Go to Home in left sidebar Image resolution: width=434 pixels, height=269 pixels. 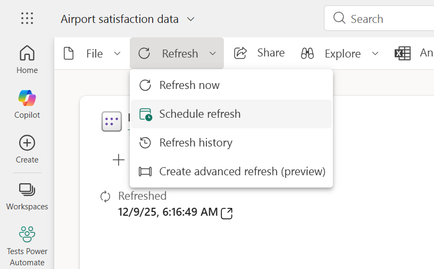(x=27, y=60)
